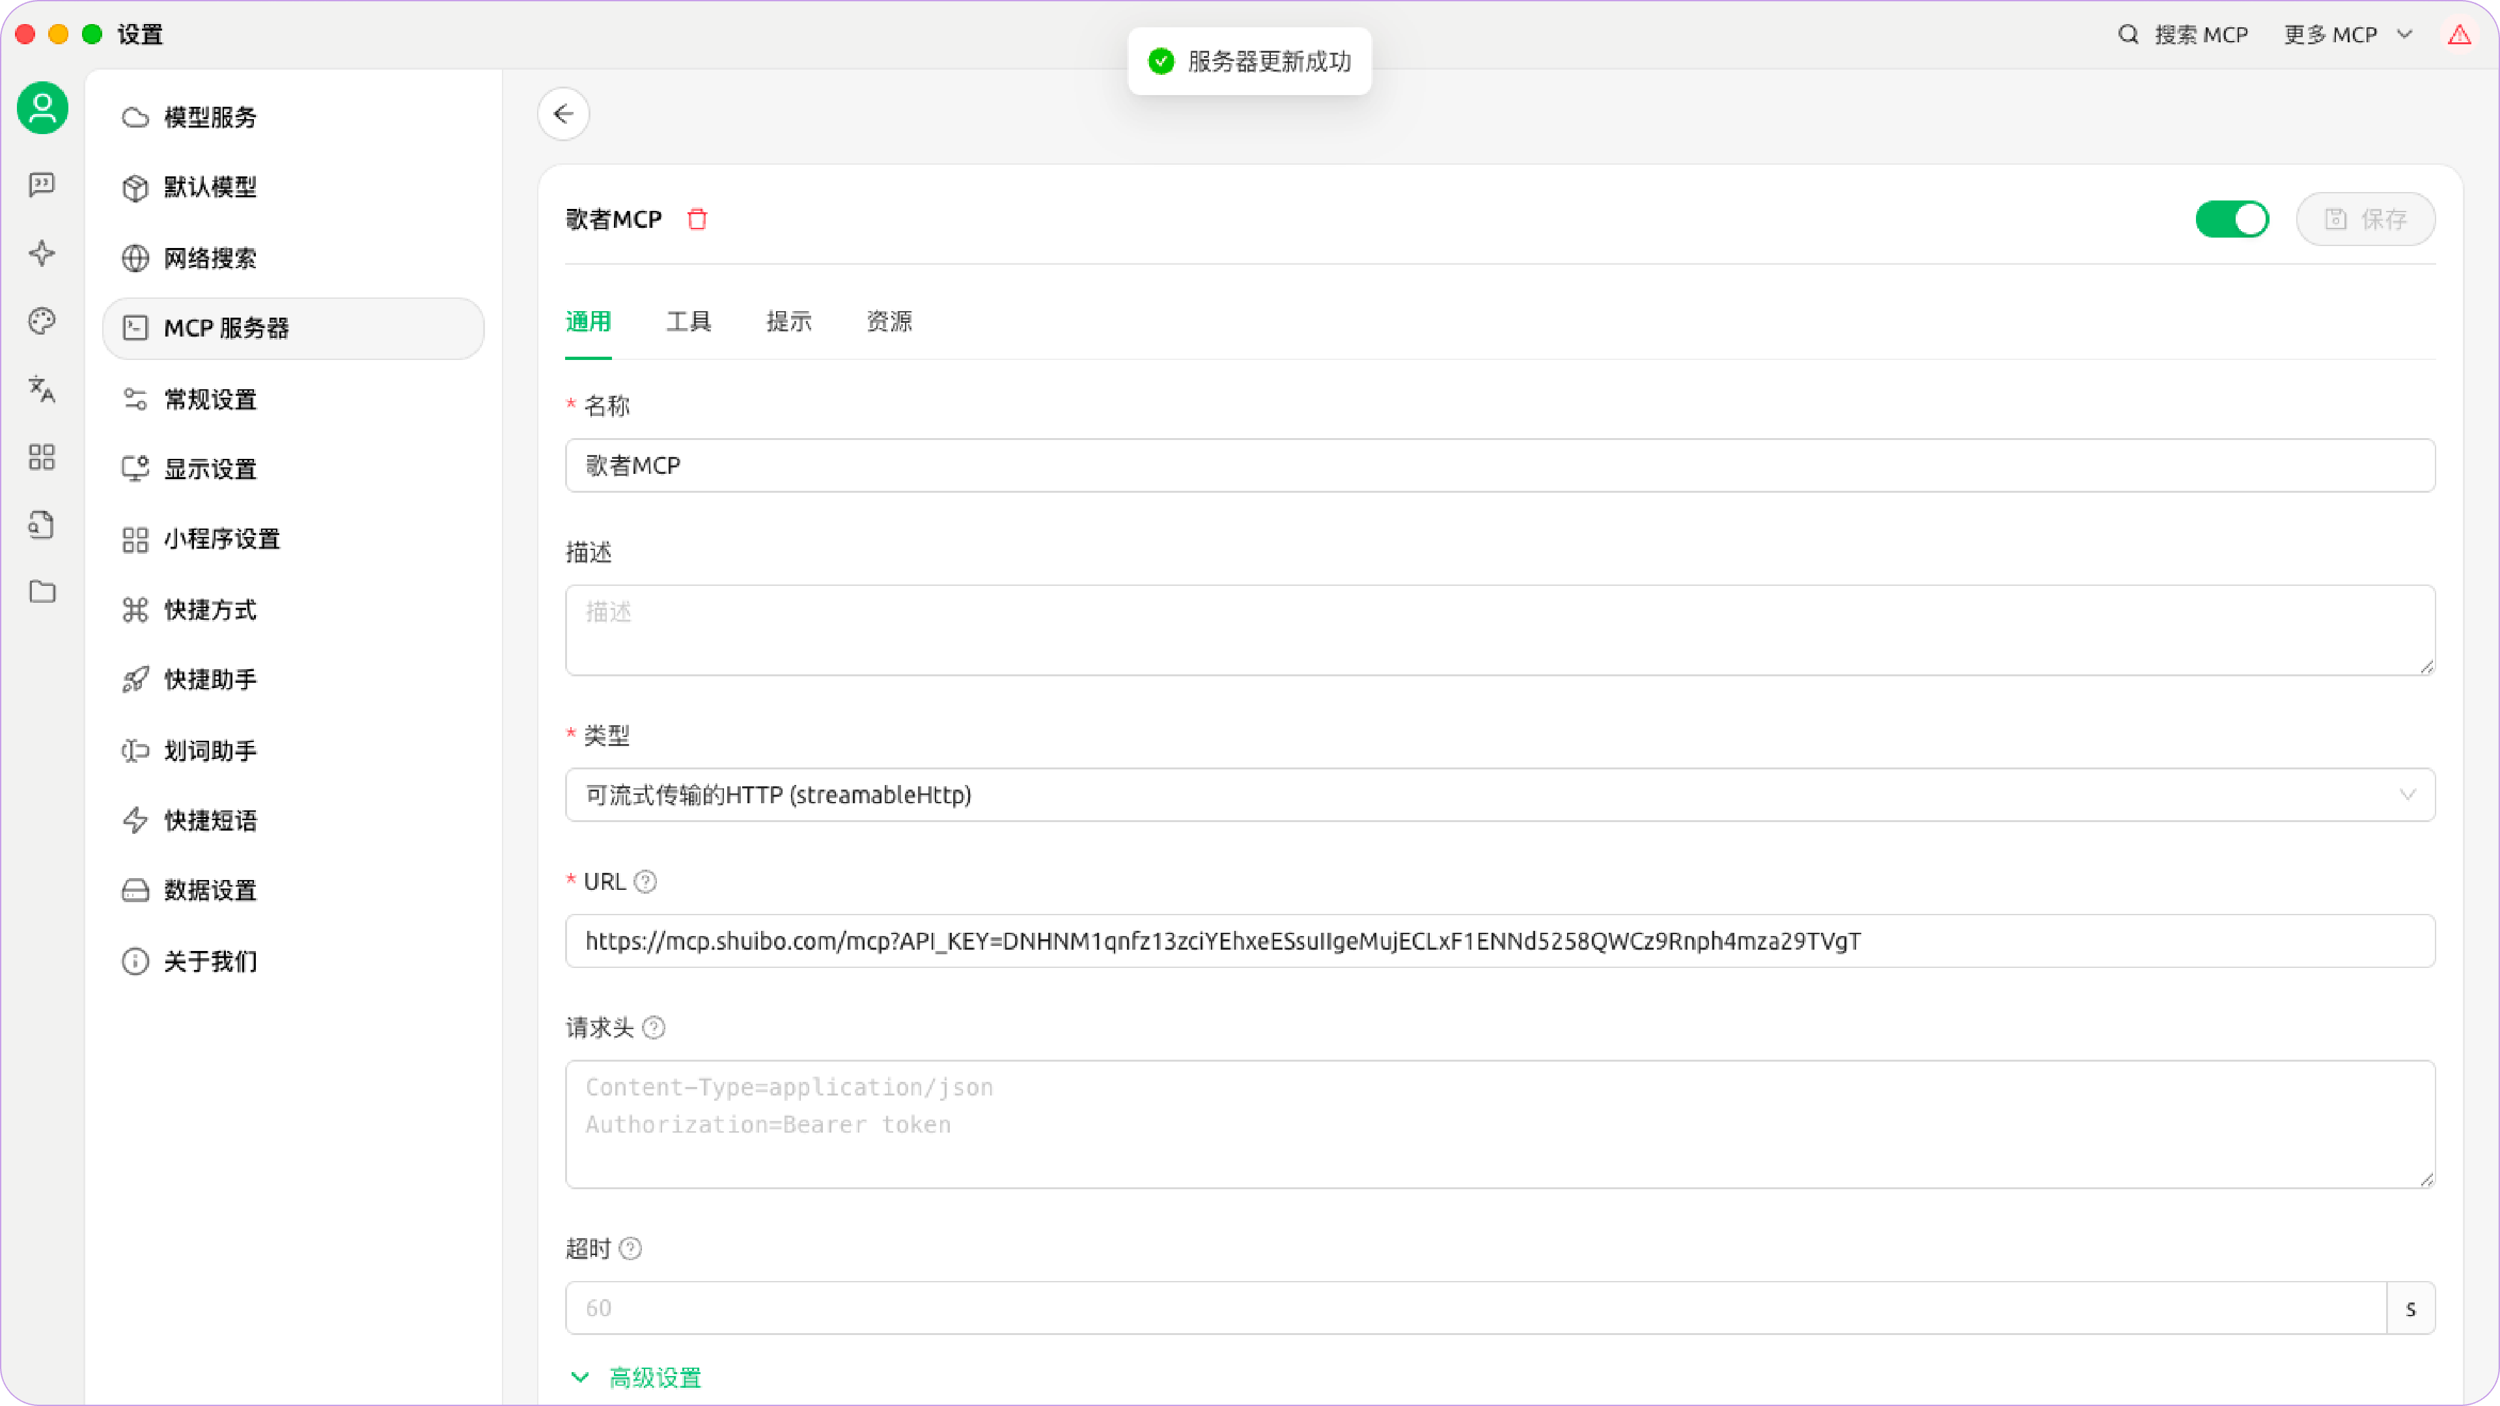
Task: Open the mini apps grid sidebar icon
Action: 42,457
